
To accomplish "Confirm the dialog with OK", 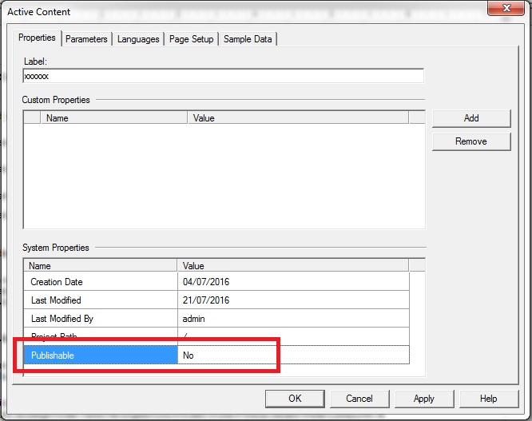I will [295, 399].
